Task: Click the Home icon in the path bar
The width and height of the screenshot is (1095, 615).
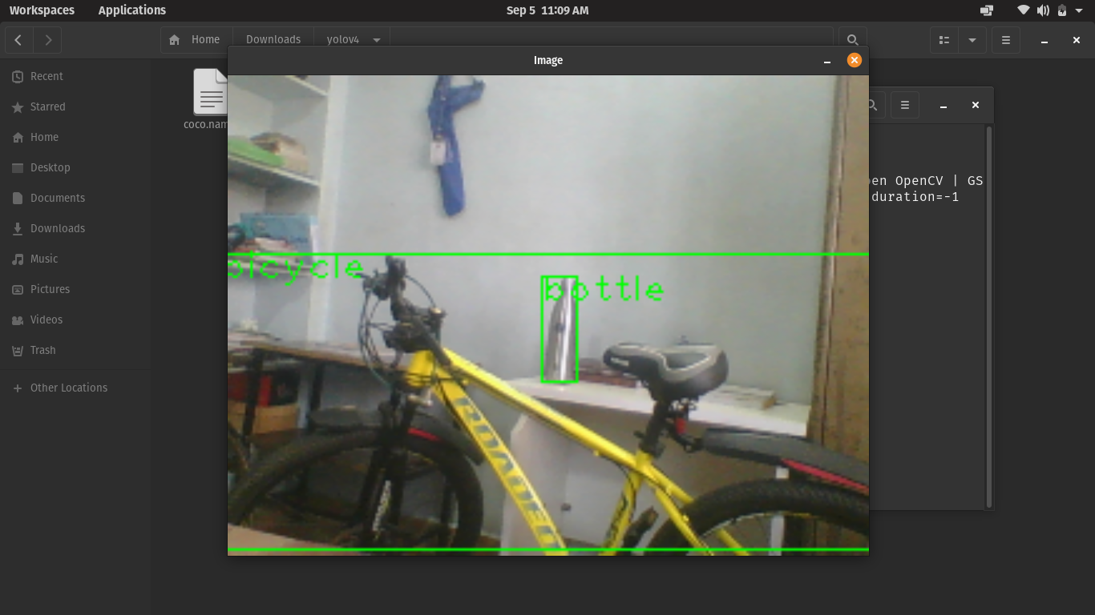Action: pos(173,39)
